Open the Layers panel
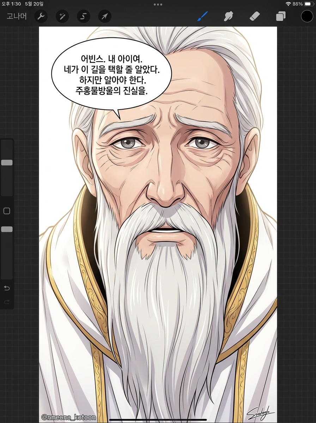Screen dimensions: 316x423 [281, 16]
